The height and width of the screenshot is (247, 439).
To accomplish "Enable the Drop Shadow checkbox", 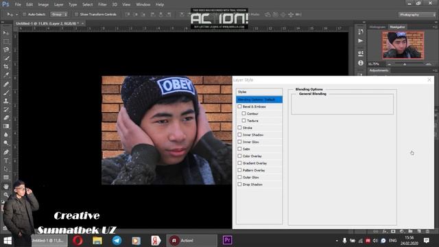I will (239, 185).
